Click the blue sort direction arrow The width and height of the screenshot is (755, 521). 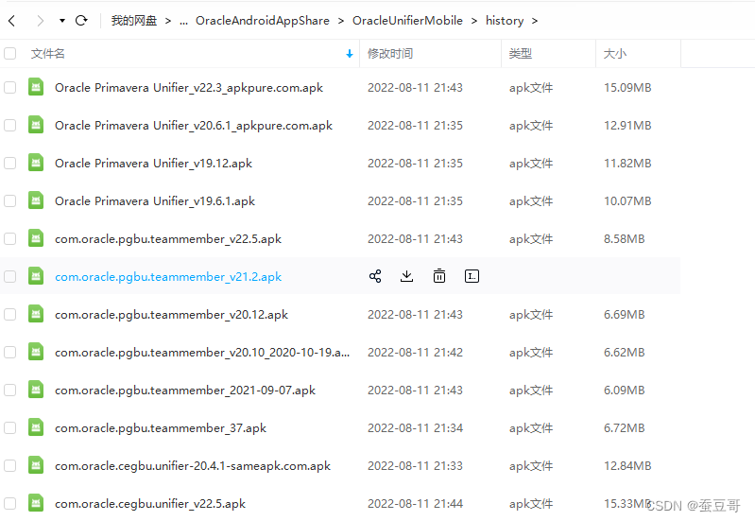click(350, 54)
